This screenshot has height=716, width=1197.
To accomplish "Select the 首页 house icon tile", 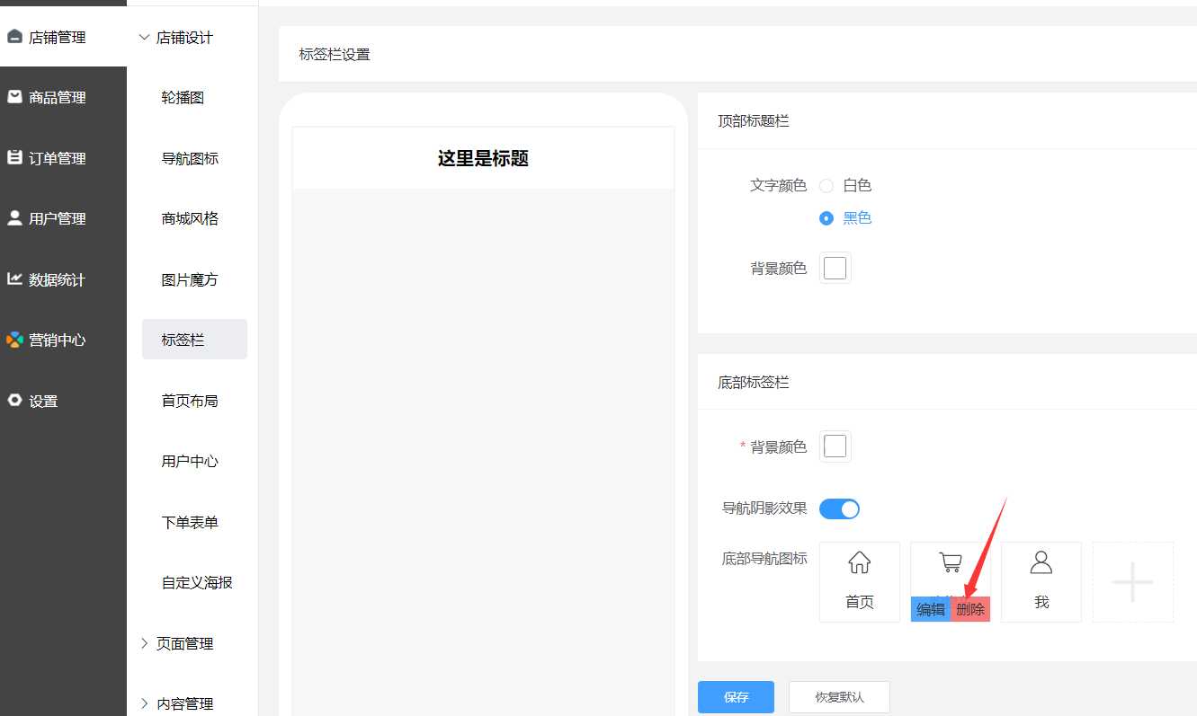I will click(860, 582).
